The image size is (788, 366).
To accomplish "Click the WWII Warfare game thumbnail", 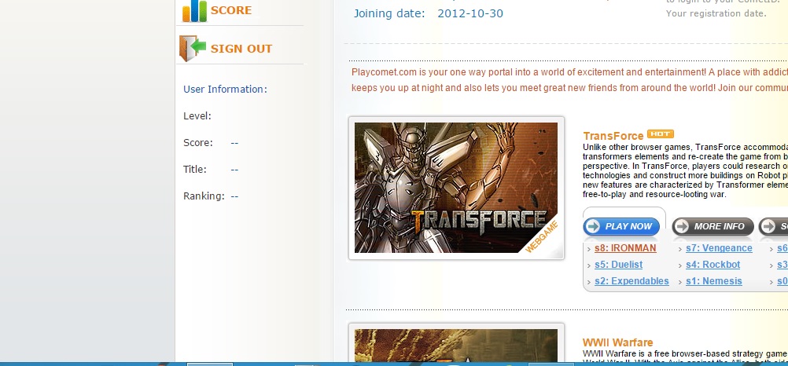I will coord(456,346).
